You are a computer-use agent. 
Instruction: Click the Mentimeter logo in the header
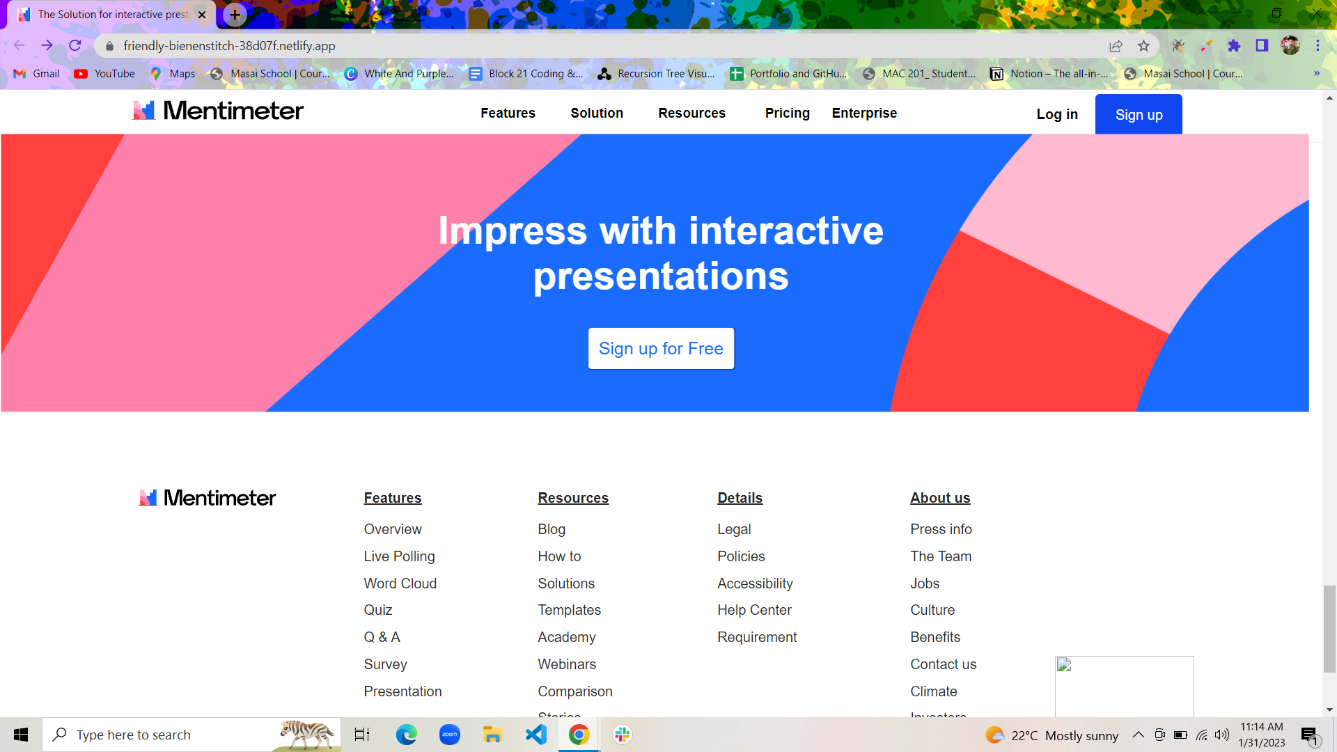tap(218, 111)
